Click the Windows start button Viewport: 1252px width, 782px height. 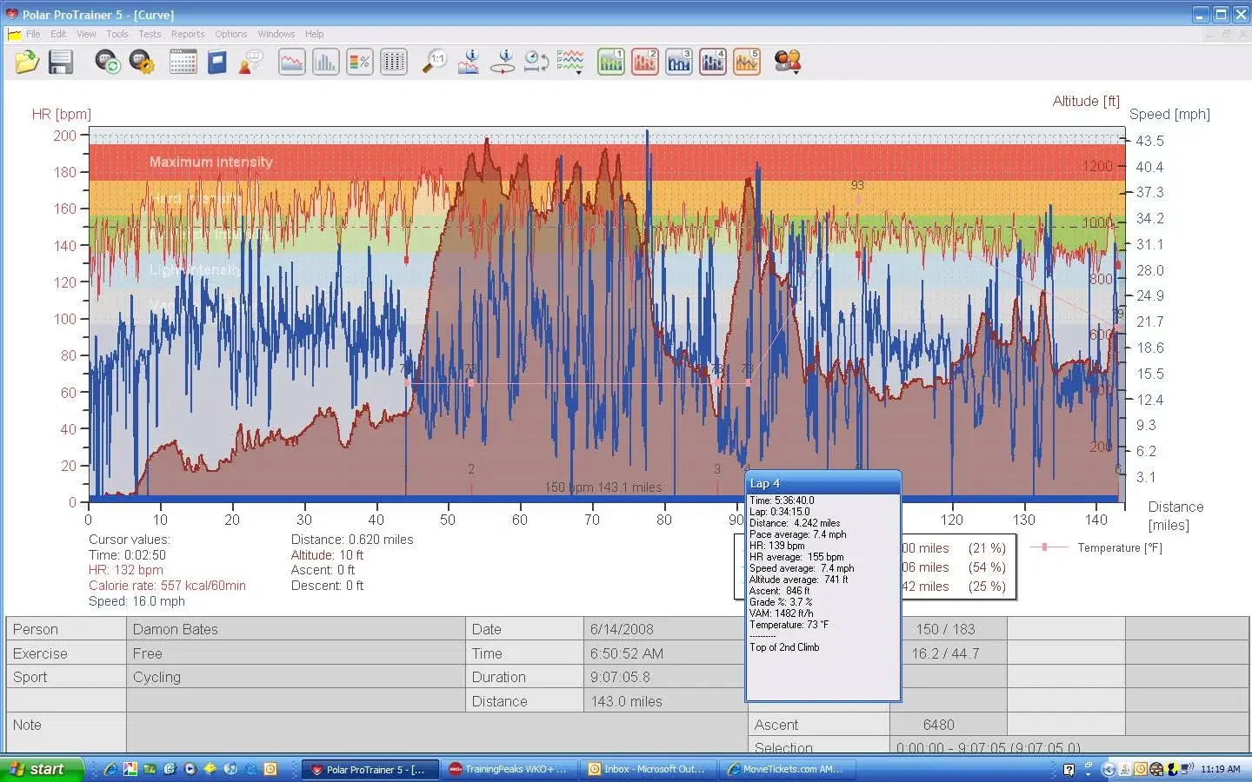pos(41,769)
